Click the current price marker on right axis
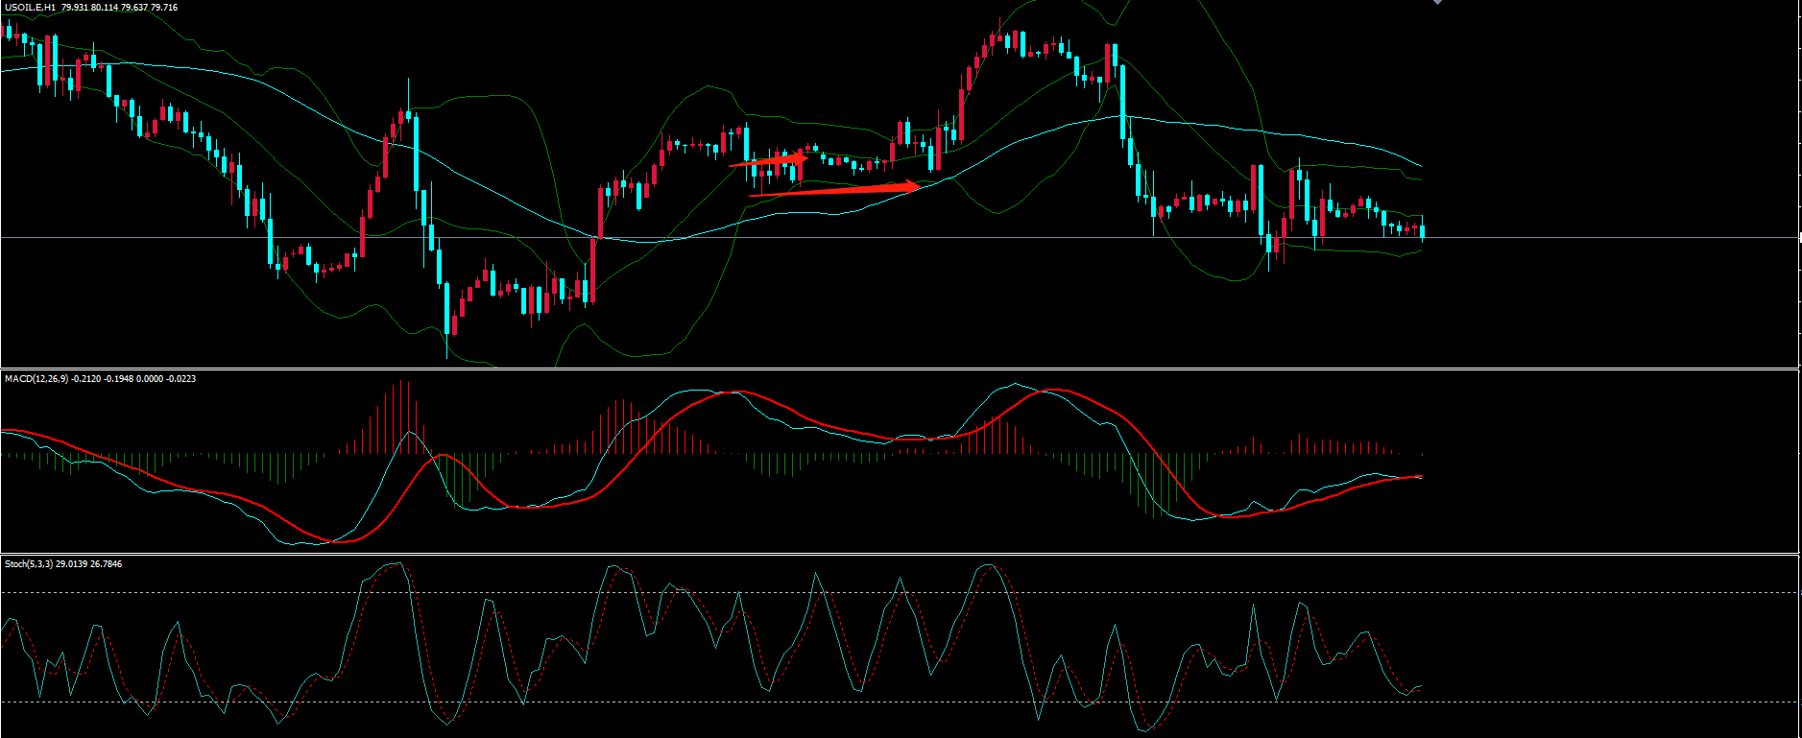Image resolution: width=1802 pixels, height=738 pixels. click(1799, 237)
